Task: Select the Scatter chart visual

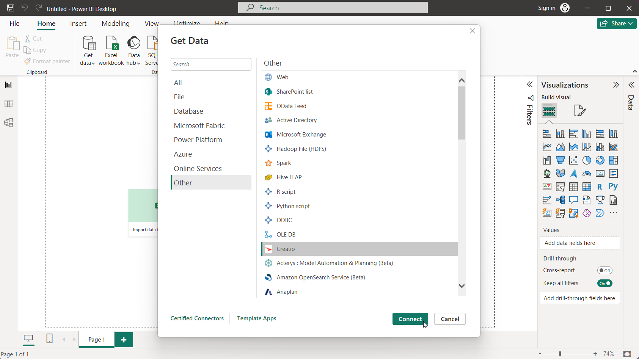Action: coord(573,160)
